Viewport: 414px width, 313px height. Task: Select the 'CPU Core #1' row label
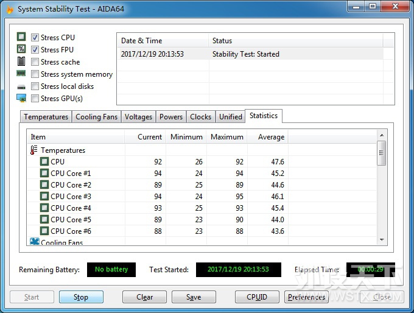pyautogui.click(x=71, y=174)
